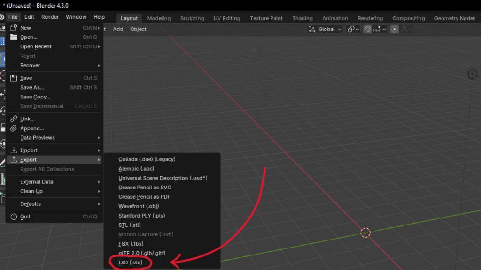
Task: Select the Annotate tool
Action: (x=4, y=162)
